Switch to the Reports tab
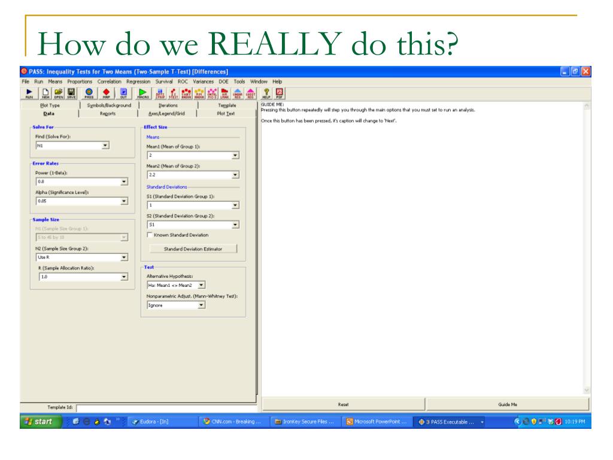This screenshot has width=613, height=460. point(108,114)
